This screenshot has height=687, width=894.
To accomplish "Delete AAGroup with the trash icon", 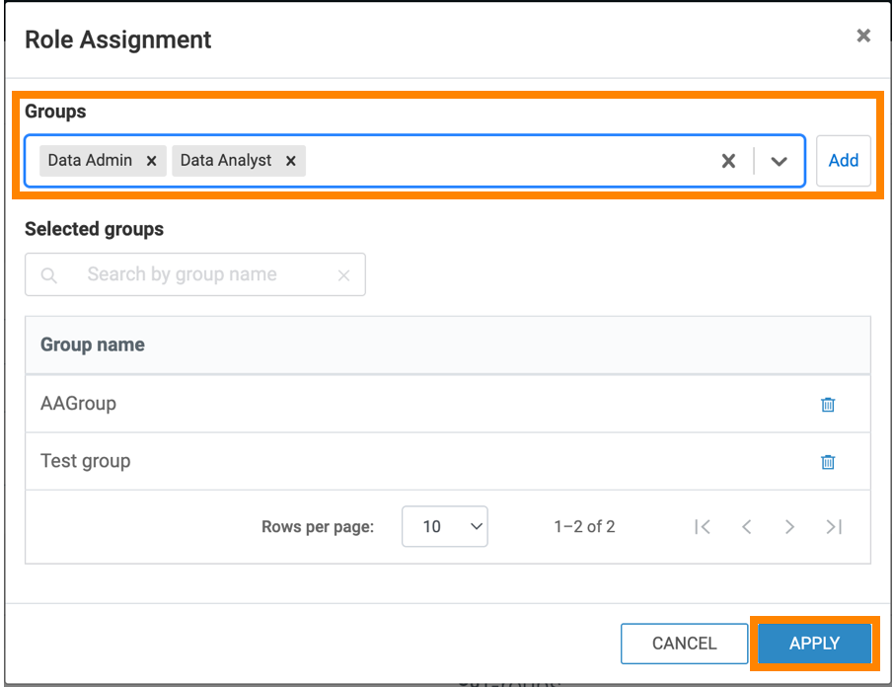I will [x=828, y=404].
